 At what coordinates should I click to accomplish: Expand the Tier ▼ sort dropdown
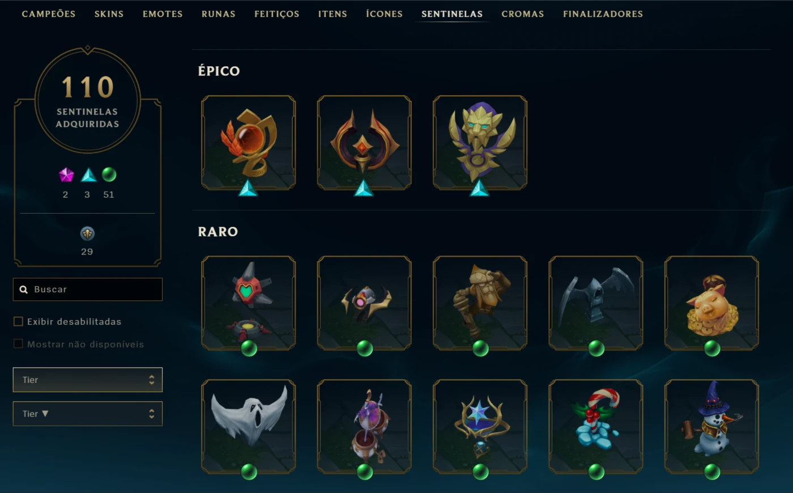[88, 414]
